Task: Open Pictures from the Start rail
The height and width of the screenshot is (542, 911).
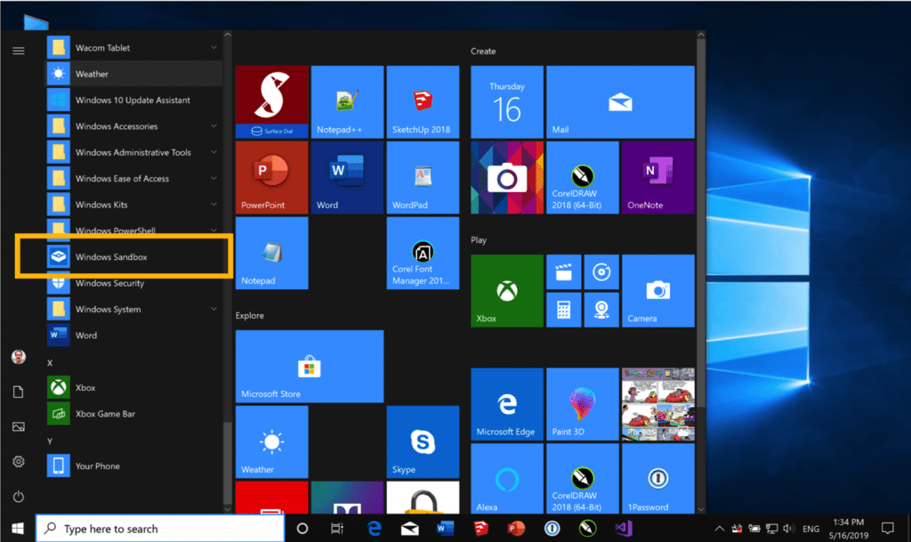Action: coord(19,427)
